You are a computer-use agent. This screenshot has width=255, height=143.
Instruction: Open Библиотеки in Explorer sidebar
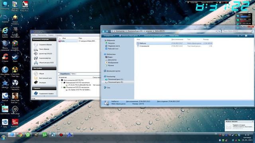click(110, 54)
